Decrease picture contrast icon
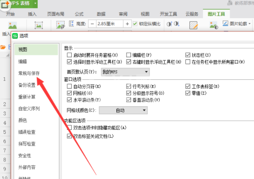Image resolution: width=254 pixels, height=179 pixels. (177, 24)
